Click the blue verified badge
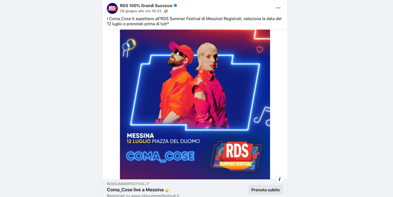393x197 pixels. (x=176, y=5)
